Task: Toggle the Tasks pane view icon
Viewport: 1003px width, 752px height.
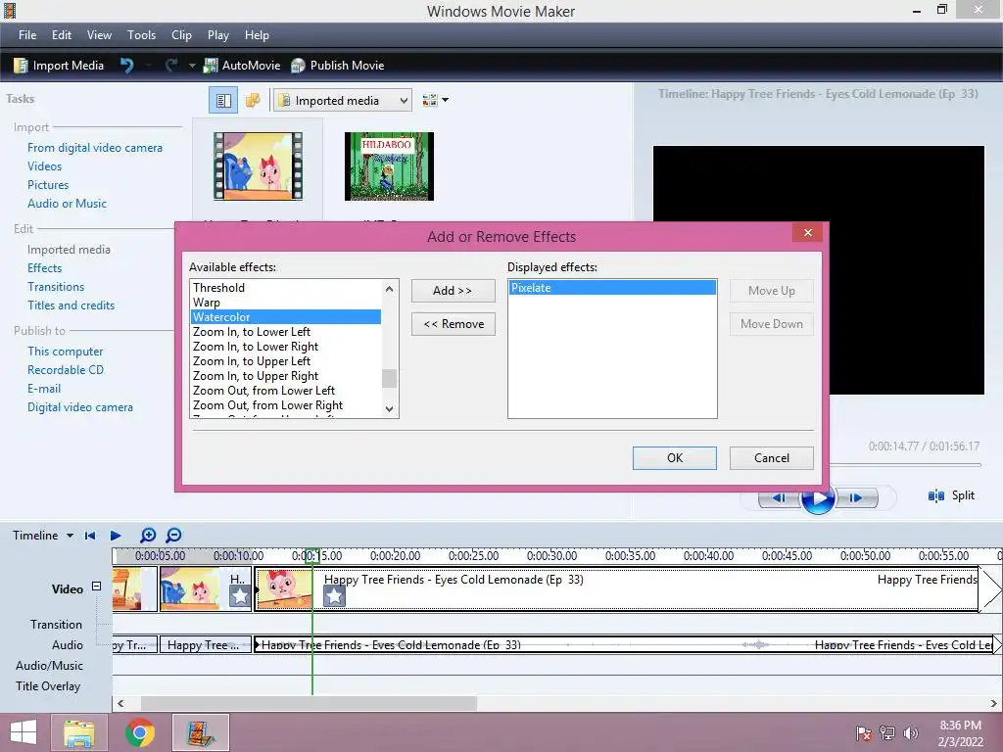Action: click(223, 101)
